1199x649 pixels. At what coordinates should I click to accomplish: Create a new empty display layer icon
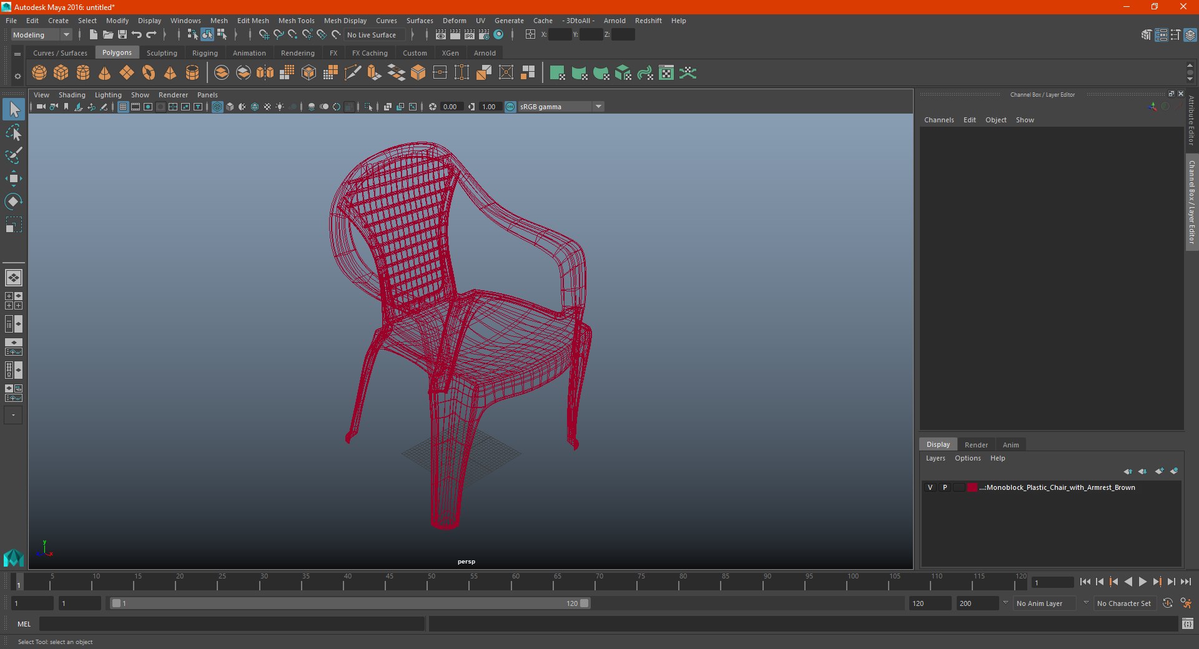pyautogui.click(x=1159, y=471)
